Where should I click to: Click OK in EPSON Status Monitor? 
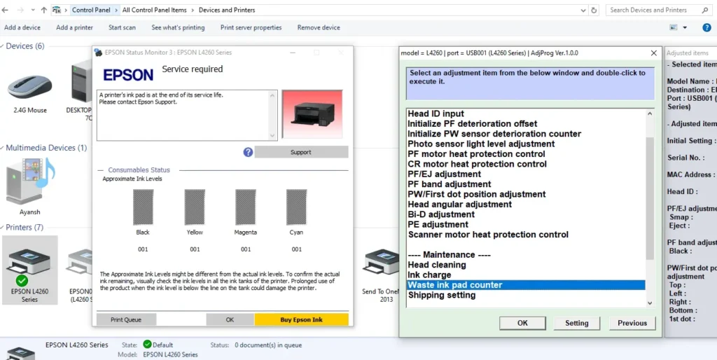point(230,320)
